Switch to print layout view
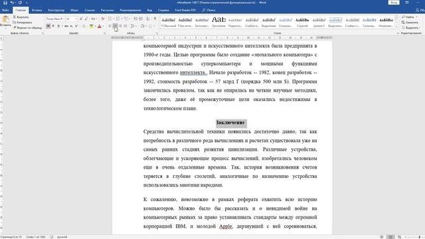 tap(390, 237)
